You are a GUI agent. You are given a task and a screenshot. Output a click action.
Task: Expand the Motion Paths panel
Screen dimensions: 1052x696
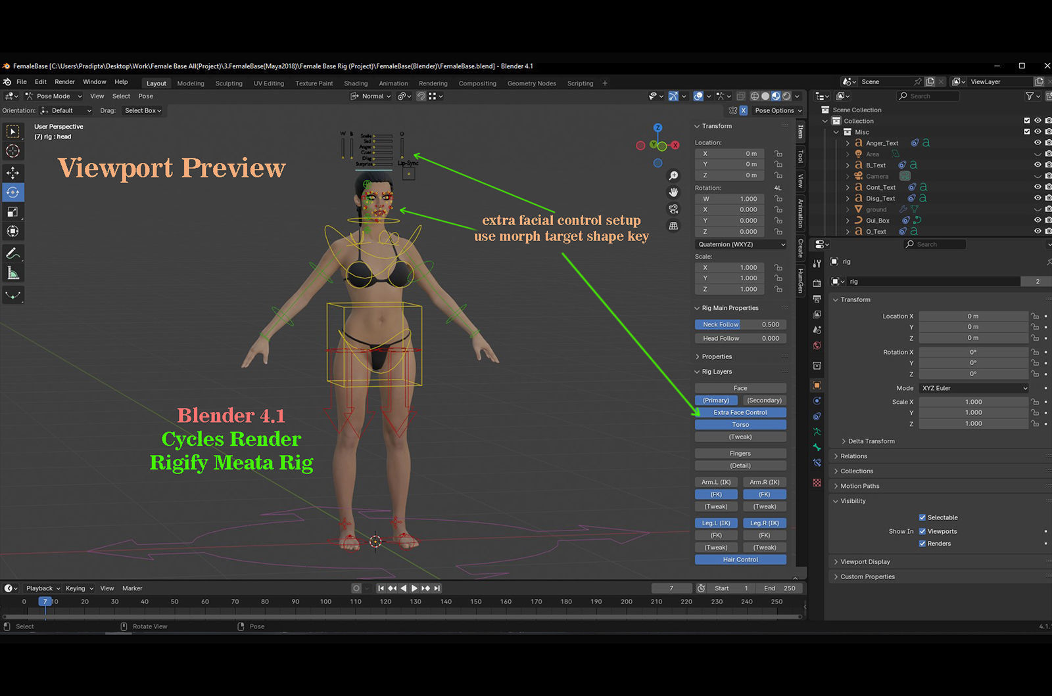click(859, 486)
